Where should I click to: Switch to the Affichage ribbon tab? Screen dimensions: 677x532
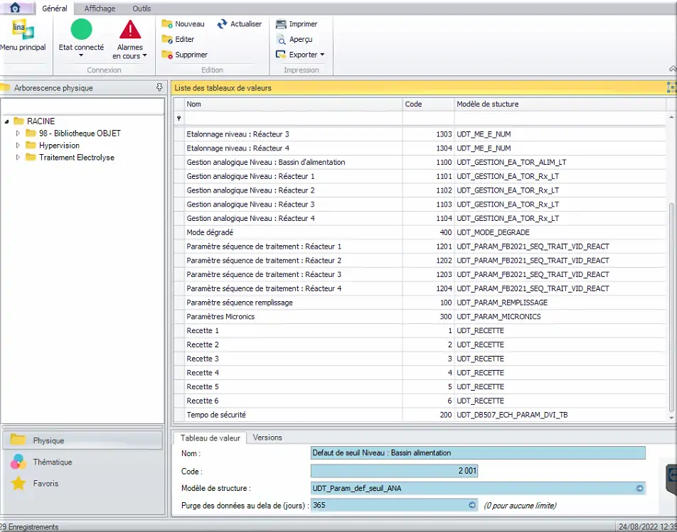coord(100,9)
